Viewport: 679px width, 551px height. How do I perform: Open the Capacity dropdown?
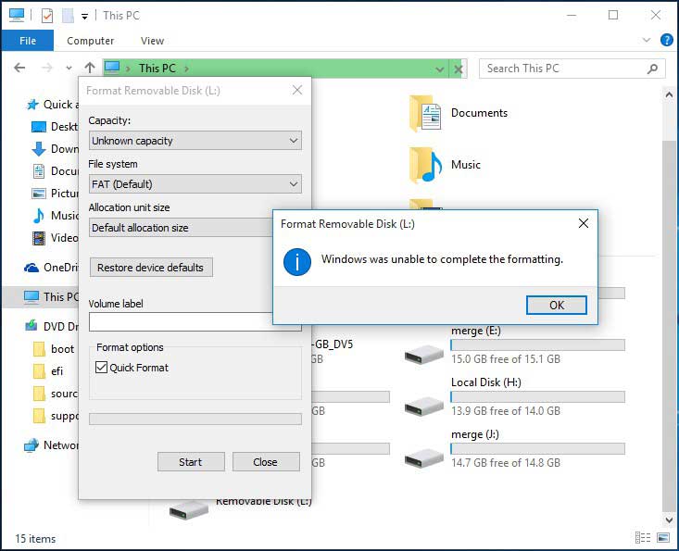click(195, 141)
